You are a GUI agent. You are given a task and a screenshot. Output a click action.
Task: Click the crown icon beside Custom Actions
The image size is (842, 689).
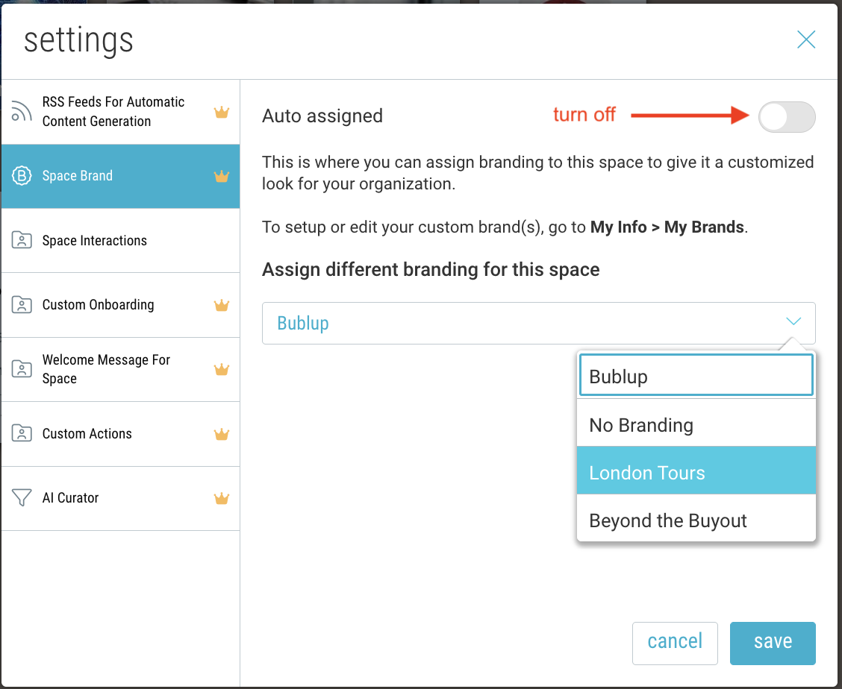221,434
